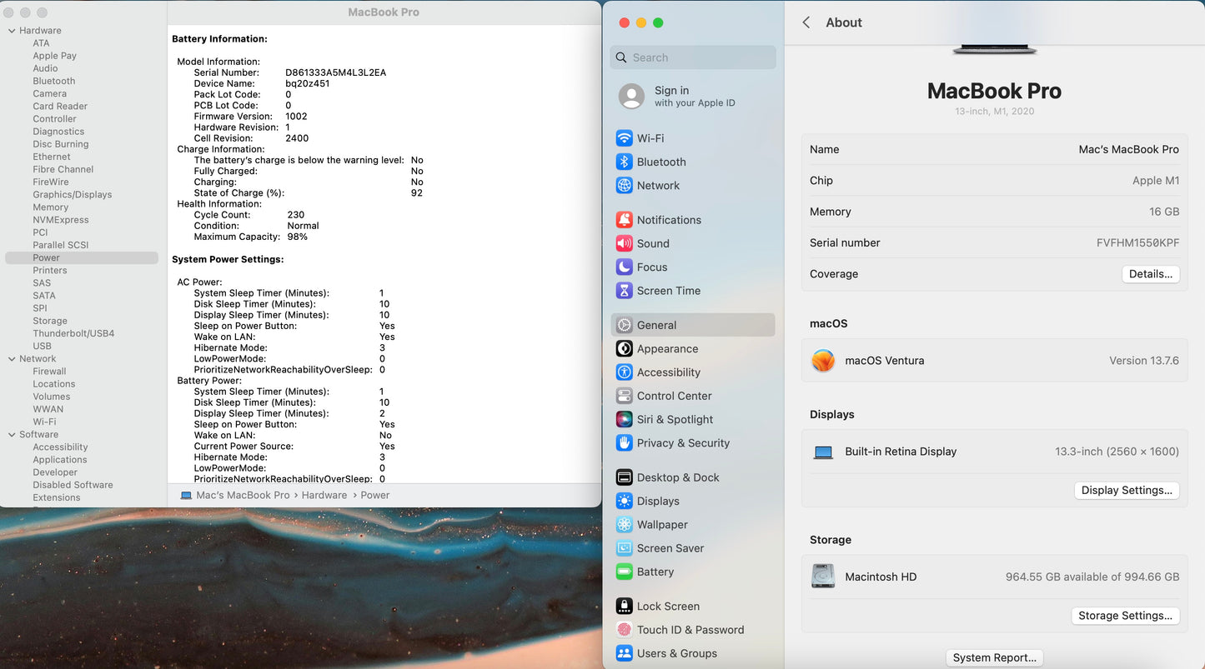Click the Bluetooth icon in System Settings
1205x669 pixels.
click(624, 162)
